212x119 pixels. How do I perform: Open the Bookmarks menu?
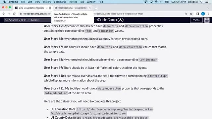coord(60,2)
